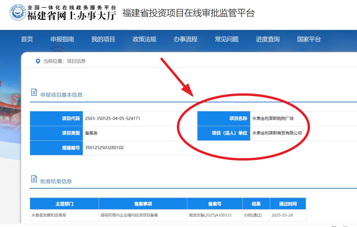Click the result cell 办结(通过)

(x=256, y=215)
